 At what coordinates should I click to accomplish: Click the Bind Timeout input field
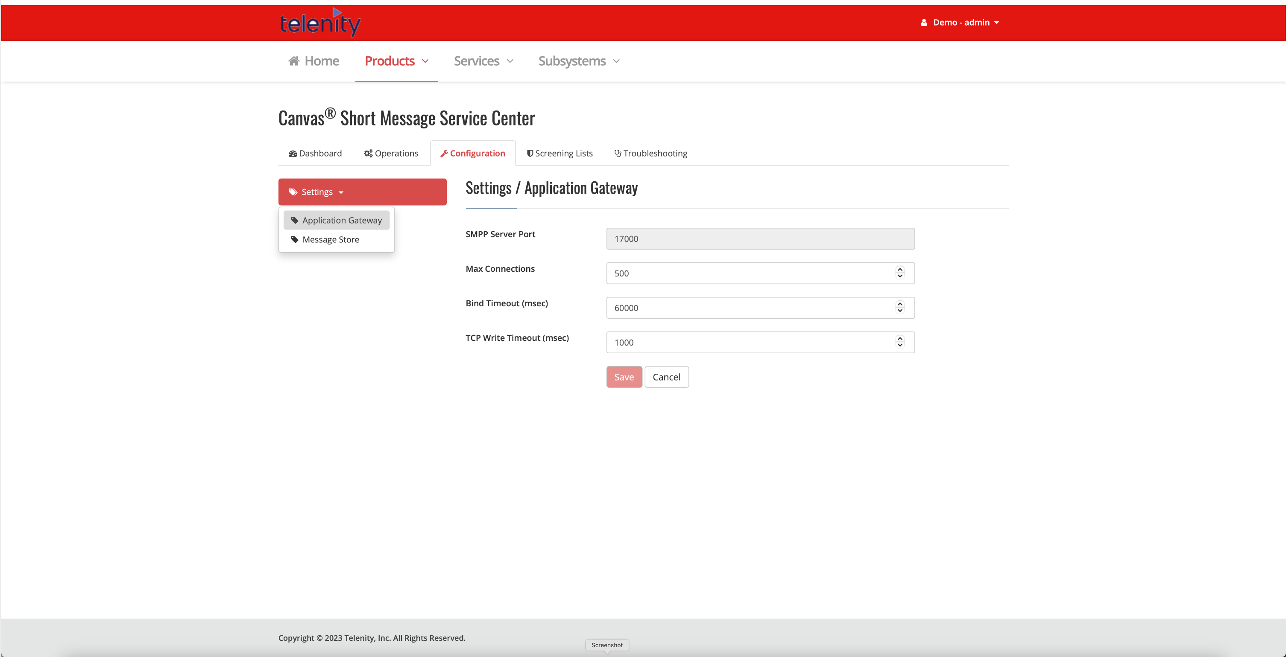tap(760, 308)
